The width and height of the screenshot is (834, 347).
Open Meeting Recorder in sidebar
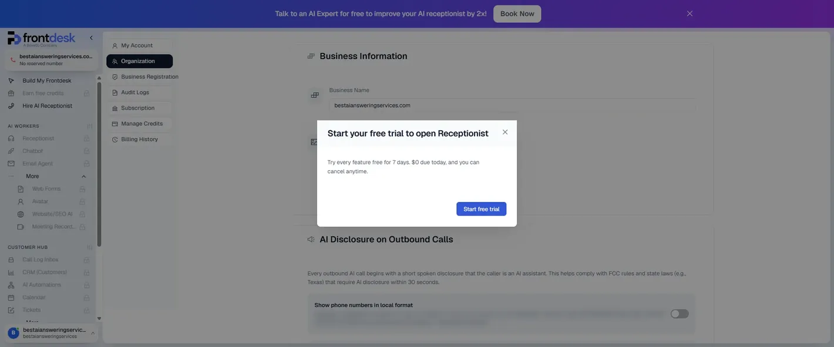[x=53, y=227]
